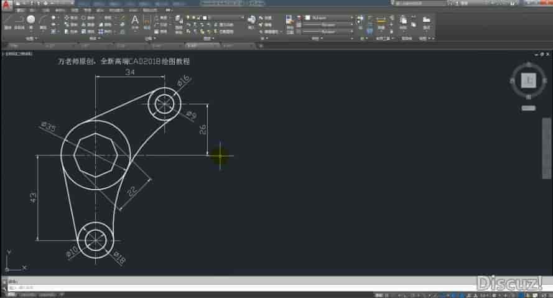553x298 pixels.
Task: Click the Group tool
Action: pyautogui.click(x=360, y=22)
